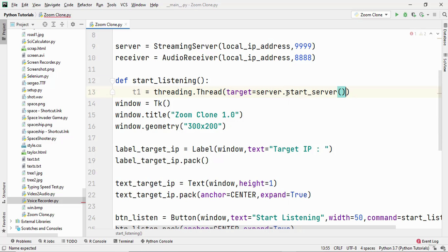Viewport: 448px width, 252px height.
Task: Click the Profile run icon
Action: click(422, 15)
